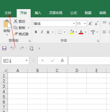Click the align left icon
This screenshot has width=110, height=112.
[105, 32]
